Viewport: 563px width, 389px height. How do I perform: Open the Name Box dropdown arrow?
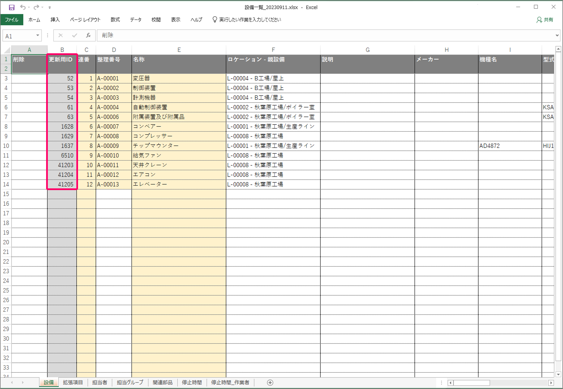tap(37, 35)
